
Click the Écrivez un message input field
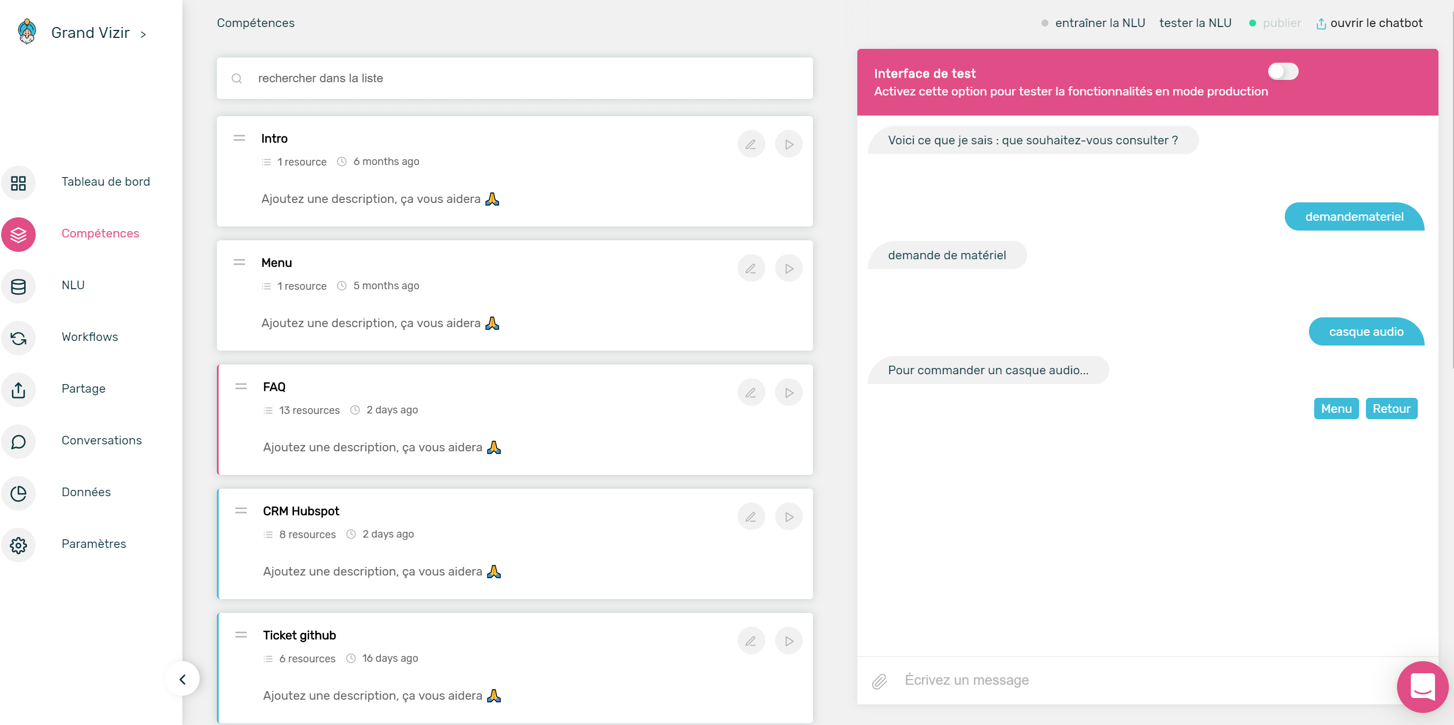point(968,678)
